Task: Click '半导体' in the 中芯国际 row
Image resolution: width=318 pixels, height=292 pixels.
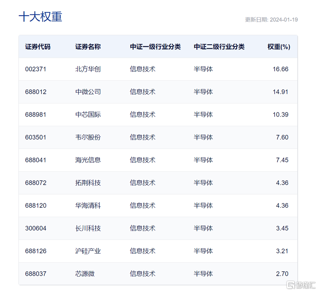Action: pos(203,115)
